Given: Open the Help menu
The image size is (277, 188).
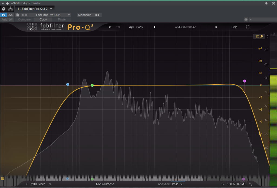Looking at the screenshot, I should click(x=234, y=27).
